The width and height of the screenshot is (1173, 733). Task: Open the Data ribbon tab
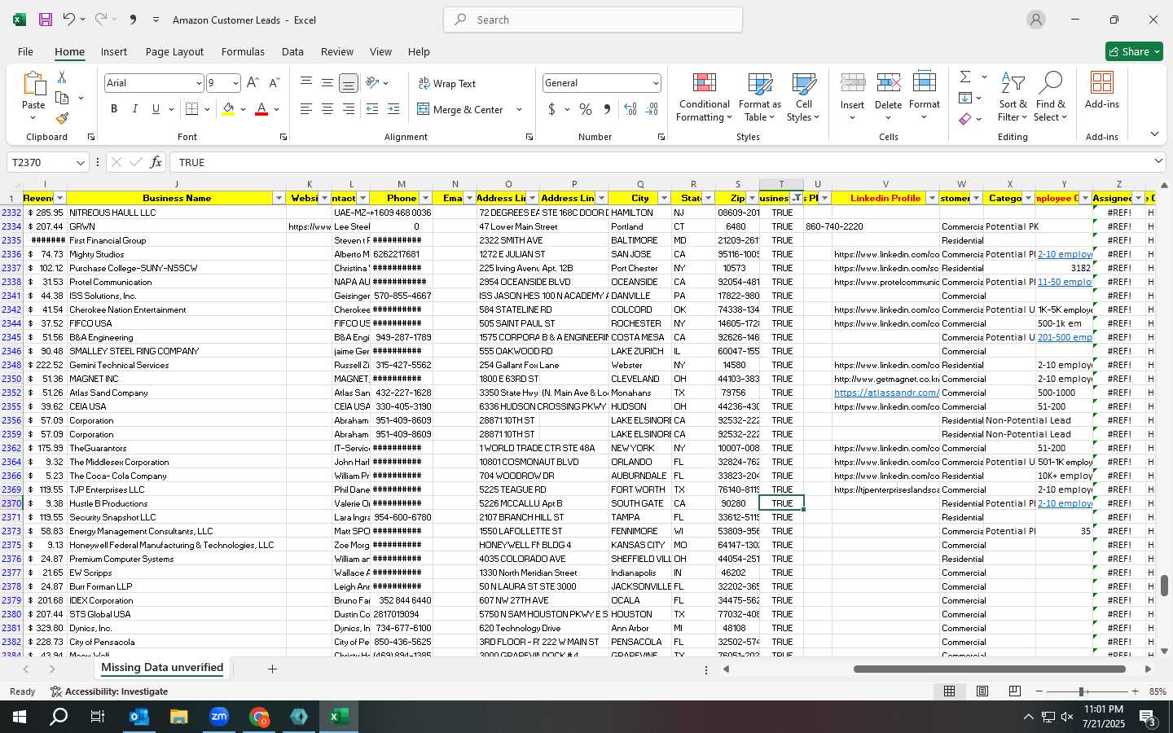click(292, 51)
